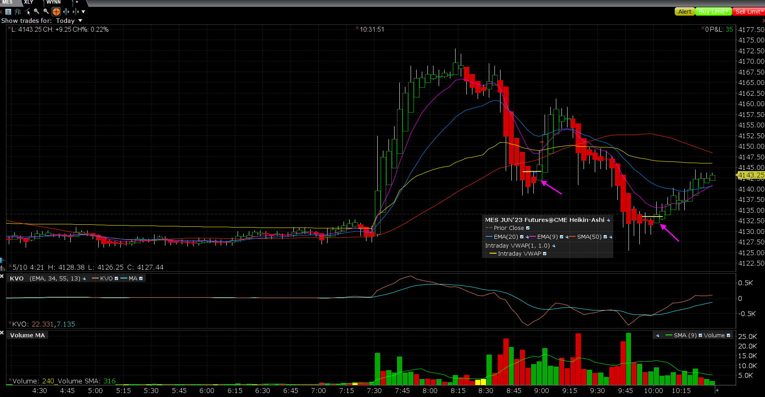Hide the SMA(50) line checkbox
765x397 pixels.
tap(605, 237)
